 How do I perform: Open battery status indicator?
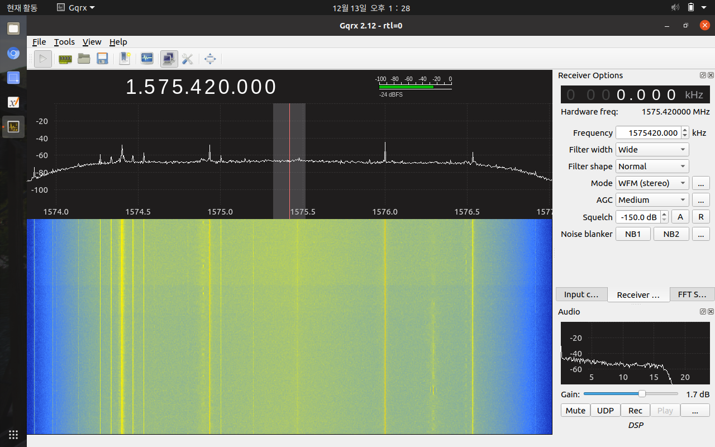coord(691,8)
